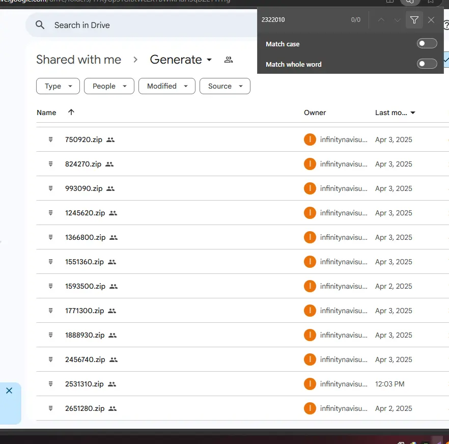The height and width of the screenshot is (444, 449).
Task: Click the zip file icon for 1888930.zip
Action: point(51,335)
